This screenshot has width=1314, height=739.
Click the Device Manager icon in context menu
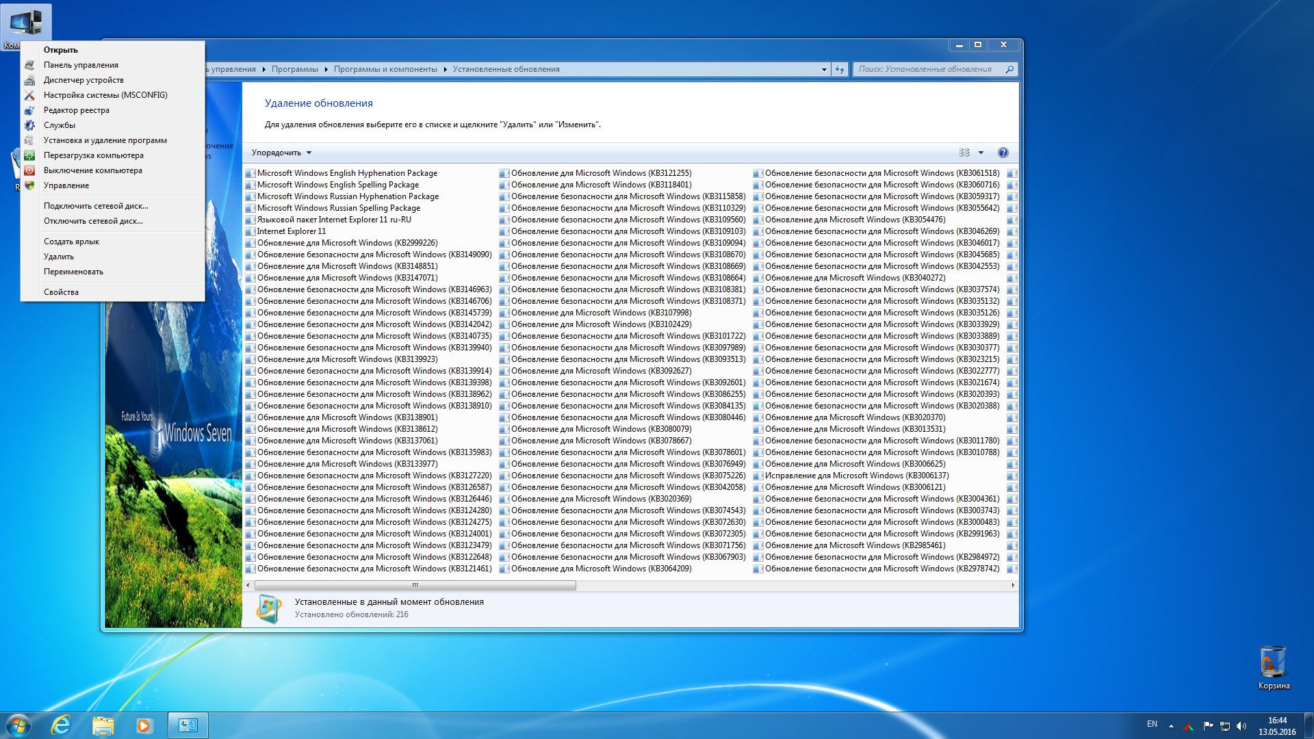(x=29, y=80)
